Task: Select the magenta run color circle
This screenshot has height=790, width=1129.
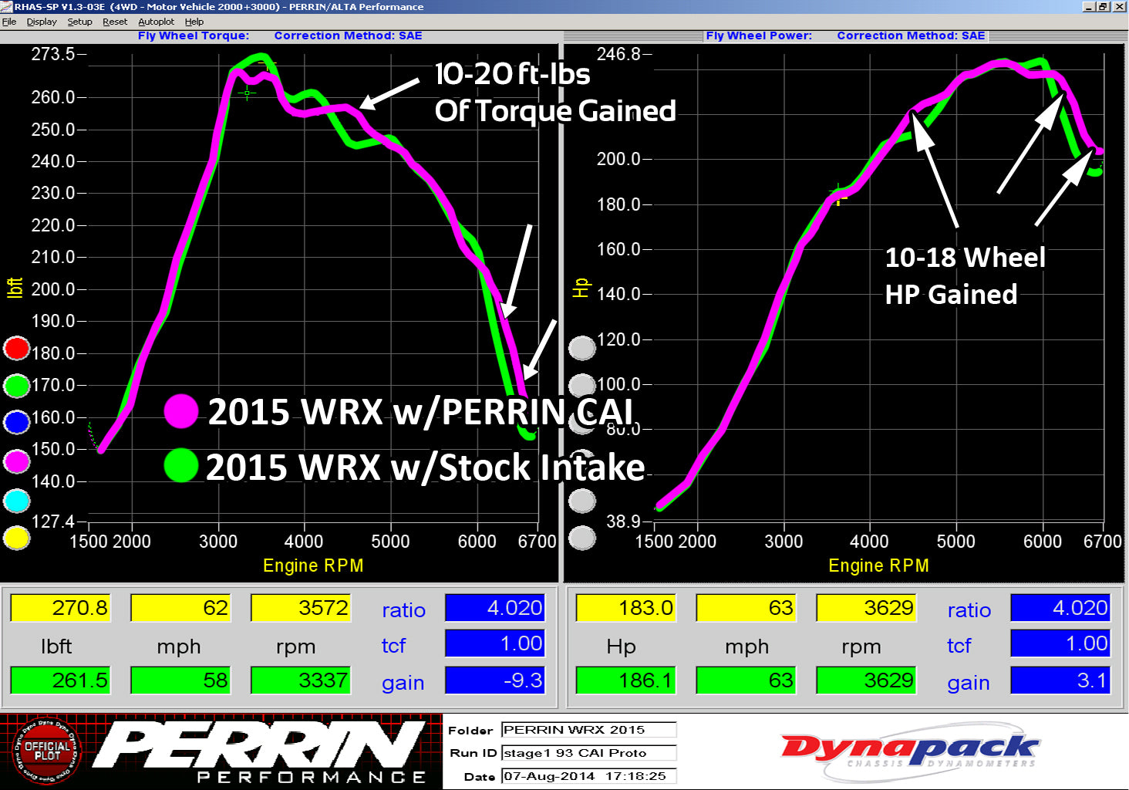Action: [17, 461]
